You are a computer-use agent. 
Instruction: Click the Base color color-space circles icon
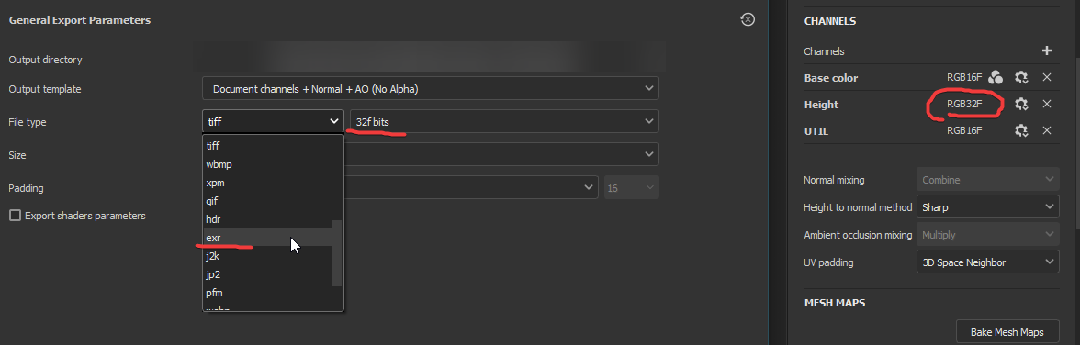tap(996, 78)
